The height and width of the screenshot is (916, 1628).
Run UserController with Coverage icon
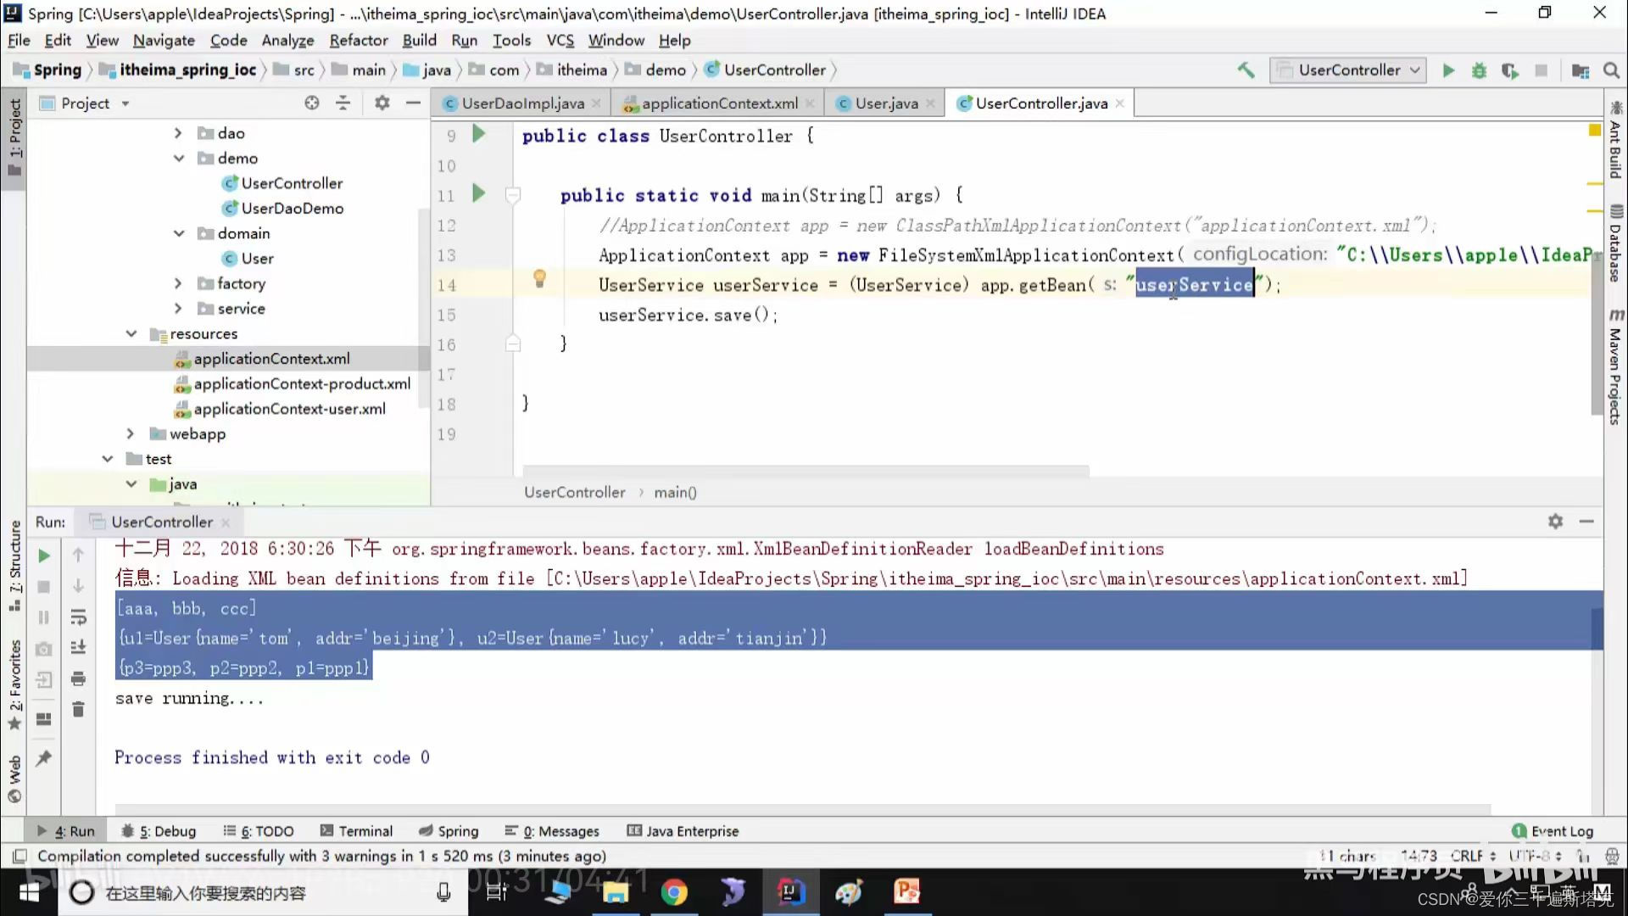[x=1510, y=71]
